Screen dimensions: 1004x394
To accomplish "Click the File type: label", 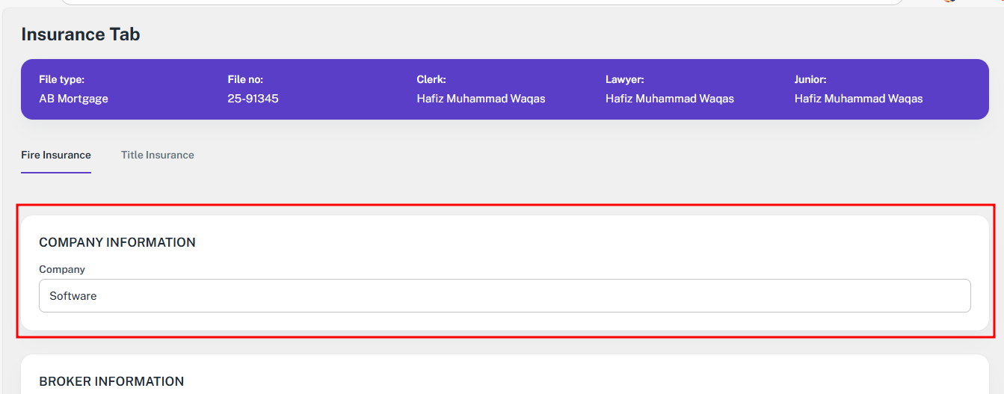I will 61,79.
